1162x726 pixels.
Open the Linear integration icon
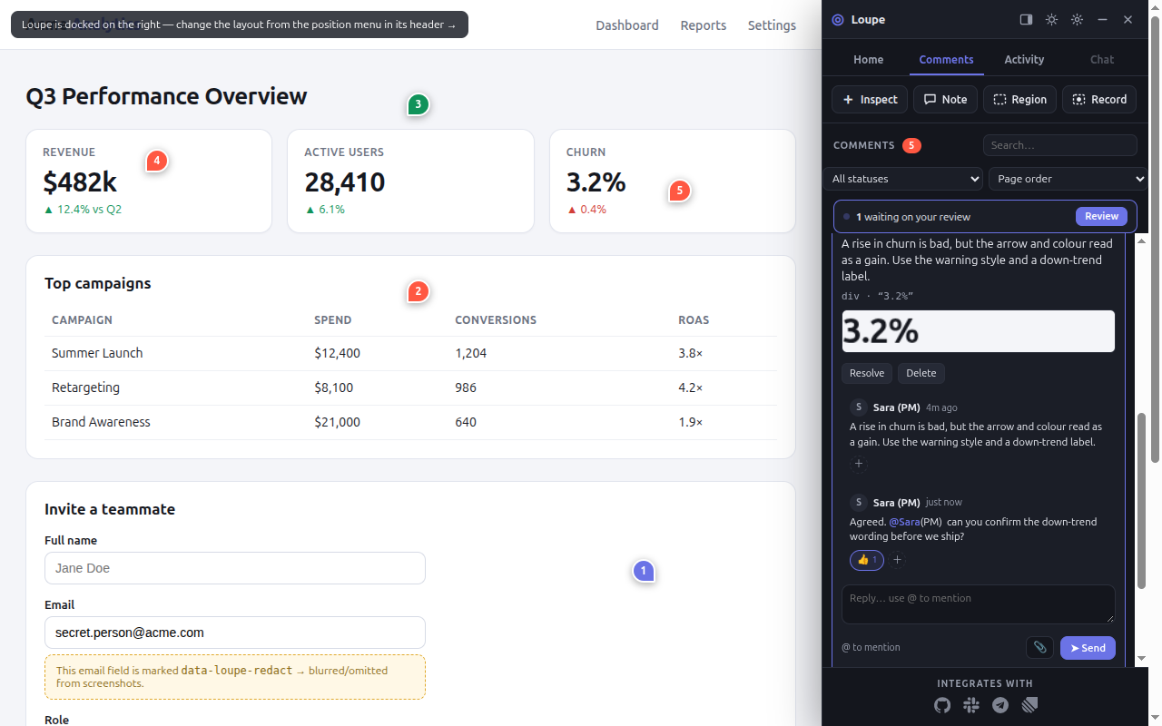(x=1029, y=705)
